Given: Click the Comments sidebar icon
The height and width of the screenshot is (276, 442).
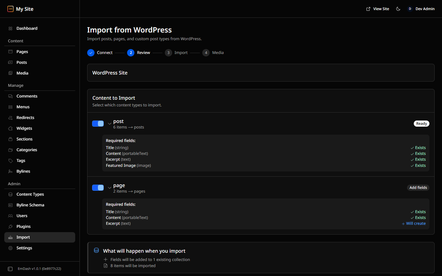Looking at the screenshot, I should 10,96.
